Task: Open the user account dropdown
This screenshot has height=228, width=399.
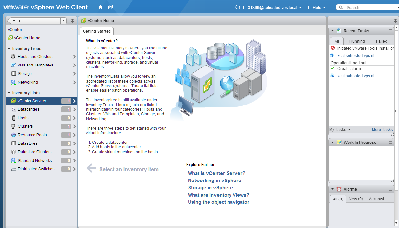Action: click(274, 8)
